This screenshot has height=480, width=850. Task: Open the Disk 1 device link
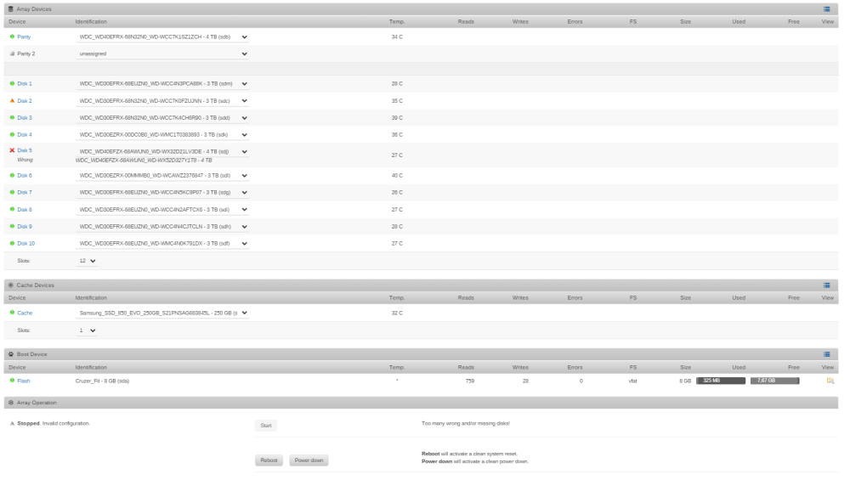pos(25,83)
